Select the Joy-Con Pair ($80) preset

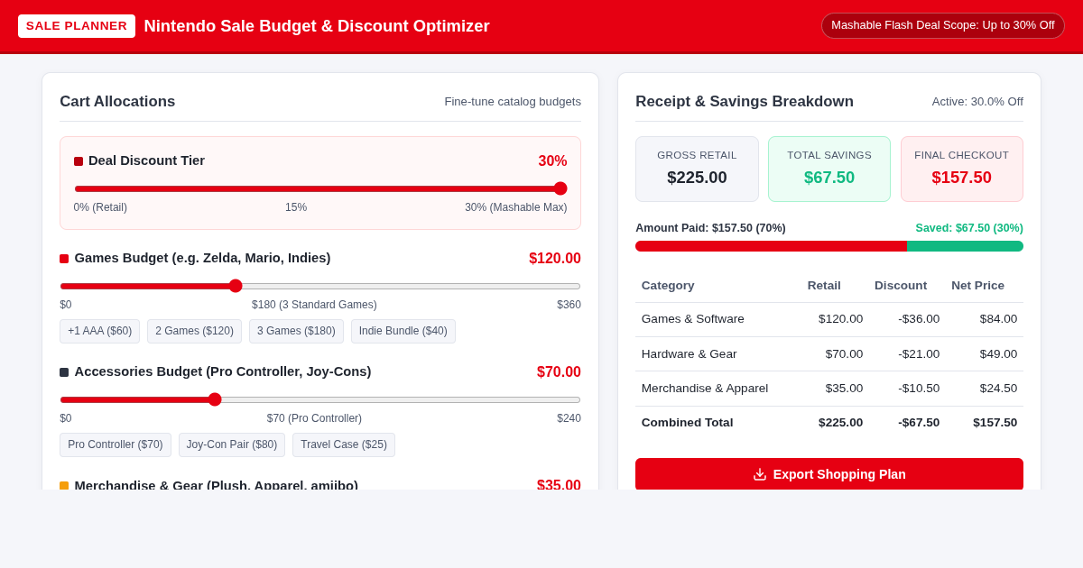(x=232, y=444)
